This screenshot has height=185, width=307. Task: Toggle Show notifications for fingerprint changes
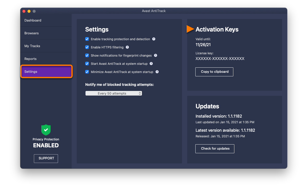(x=87, y=56)
